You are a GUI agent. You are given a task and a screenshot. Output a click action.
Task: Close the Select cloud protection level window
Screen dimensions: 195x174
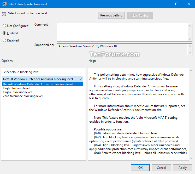coord(189,4)
